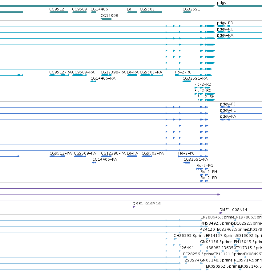
Task: Click the Flo-2-RH transcript label
Action: coord(206,97)
